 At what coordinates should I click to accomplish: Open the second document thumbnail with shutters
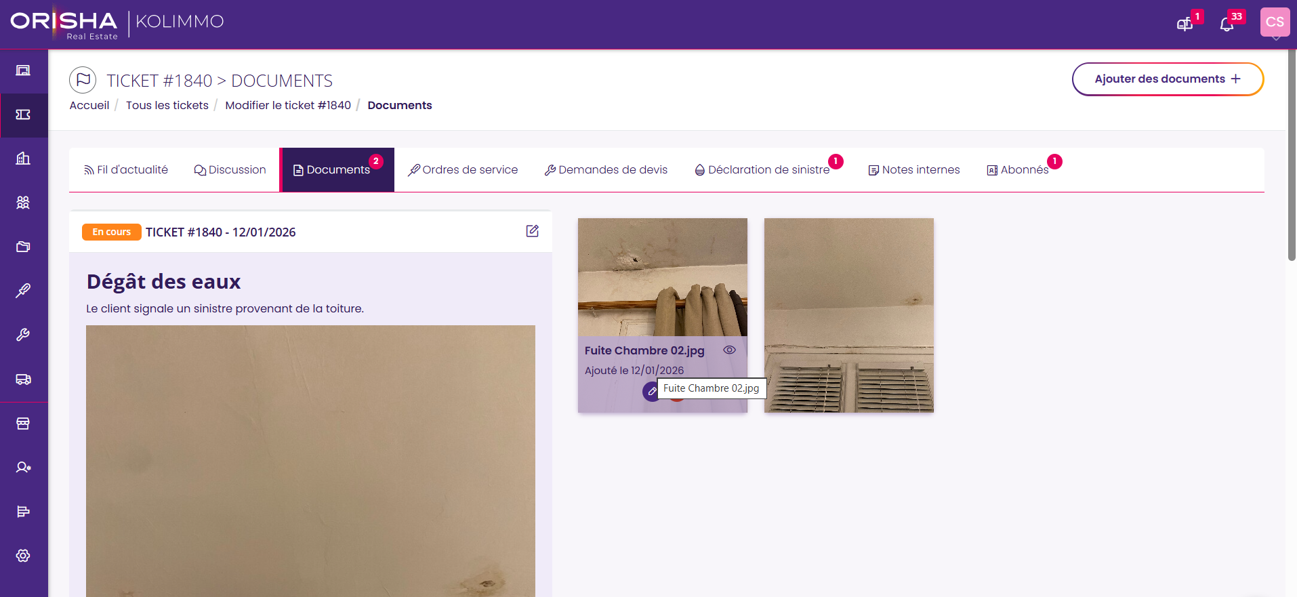click(848, 315)
